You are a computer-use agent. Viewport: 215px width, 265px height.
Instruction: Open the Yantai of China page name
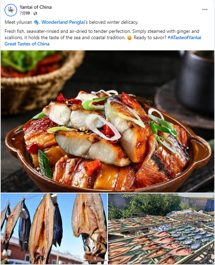(36, 7)
